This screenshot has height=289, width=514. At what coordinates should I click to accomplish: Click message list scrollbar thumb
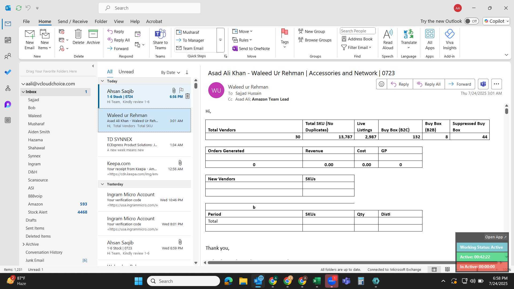[x=196, y=86]
